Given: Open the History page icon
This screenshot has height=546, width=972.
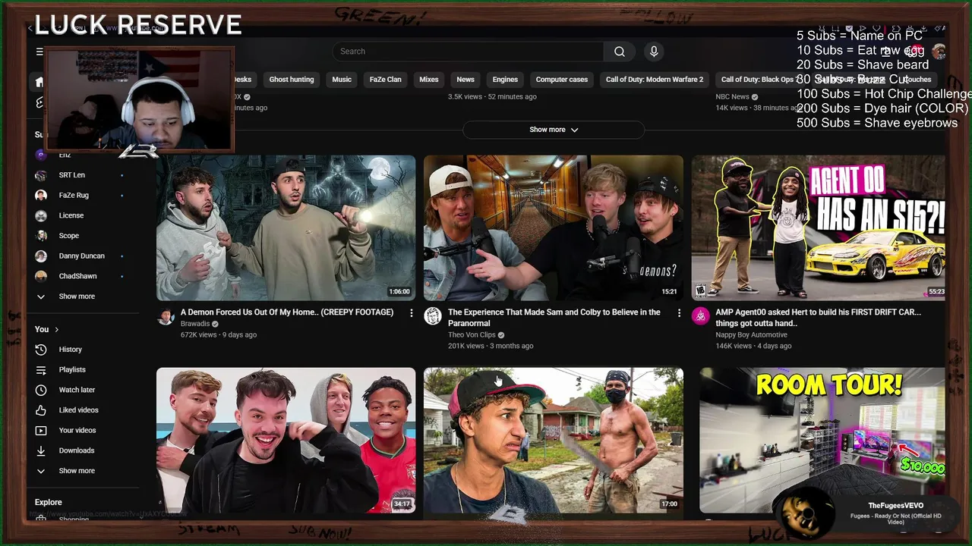Looking at the screenshot, I should click(x=41, y=350).
